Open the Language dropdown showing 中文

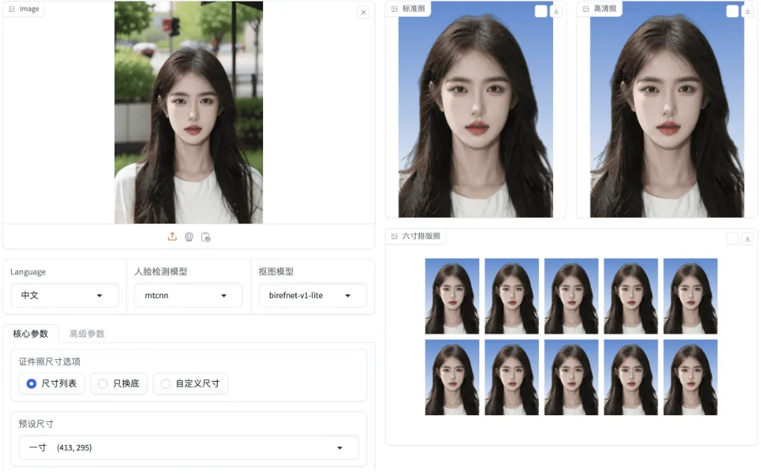tap(64, 295)
